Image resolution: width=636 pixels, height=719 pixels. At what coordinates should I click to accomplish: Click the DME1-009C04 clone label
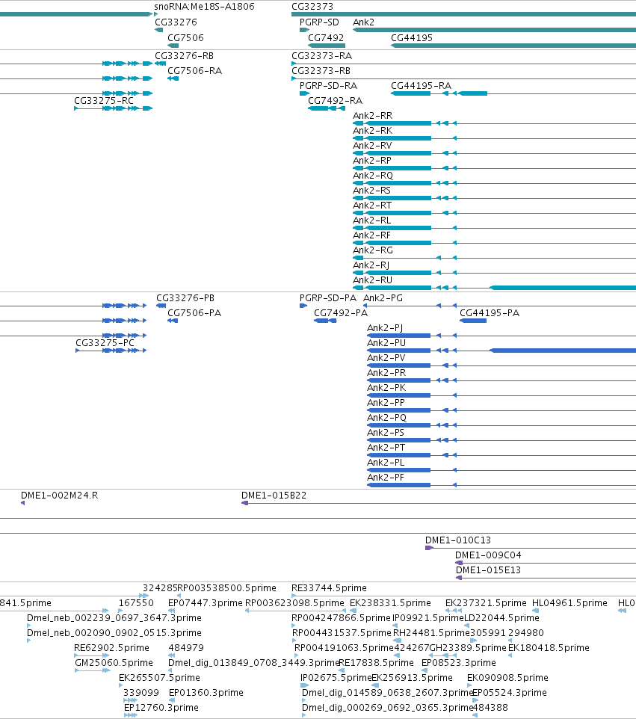(488, 555)
